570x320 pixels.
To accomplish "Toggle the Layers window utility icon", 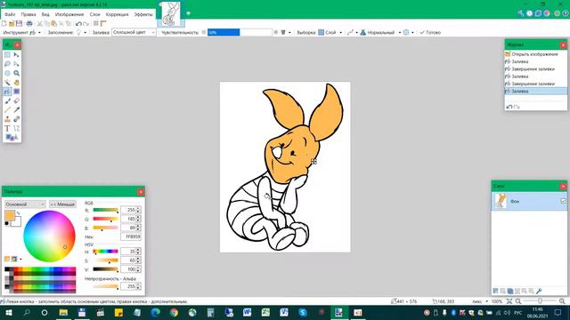I will tap(538, 13).
